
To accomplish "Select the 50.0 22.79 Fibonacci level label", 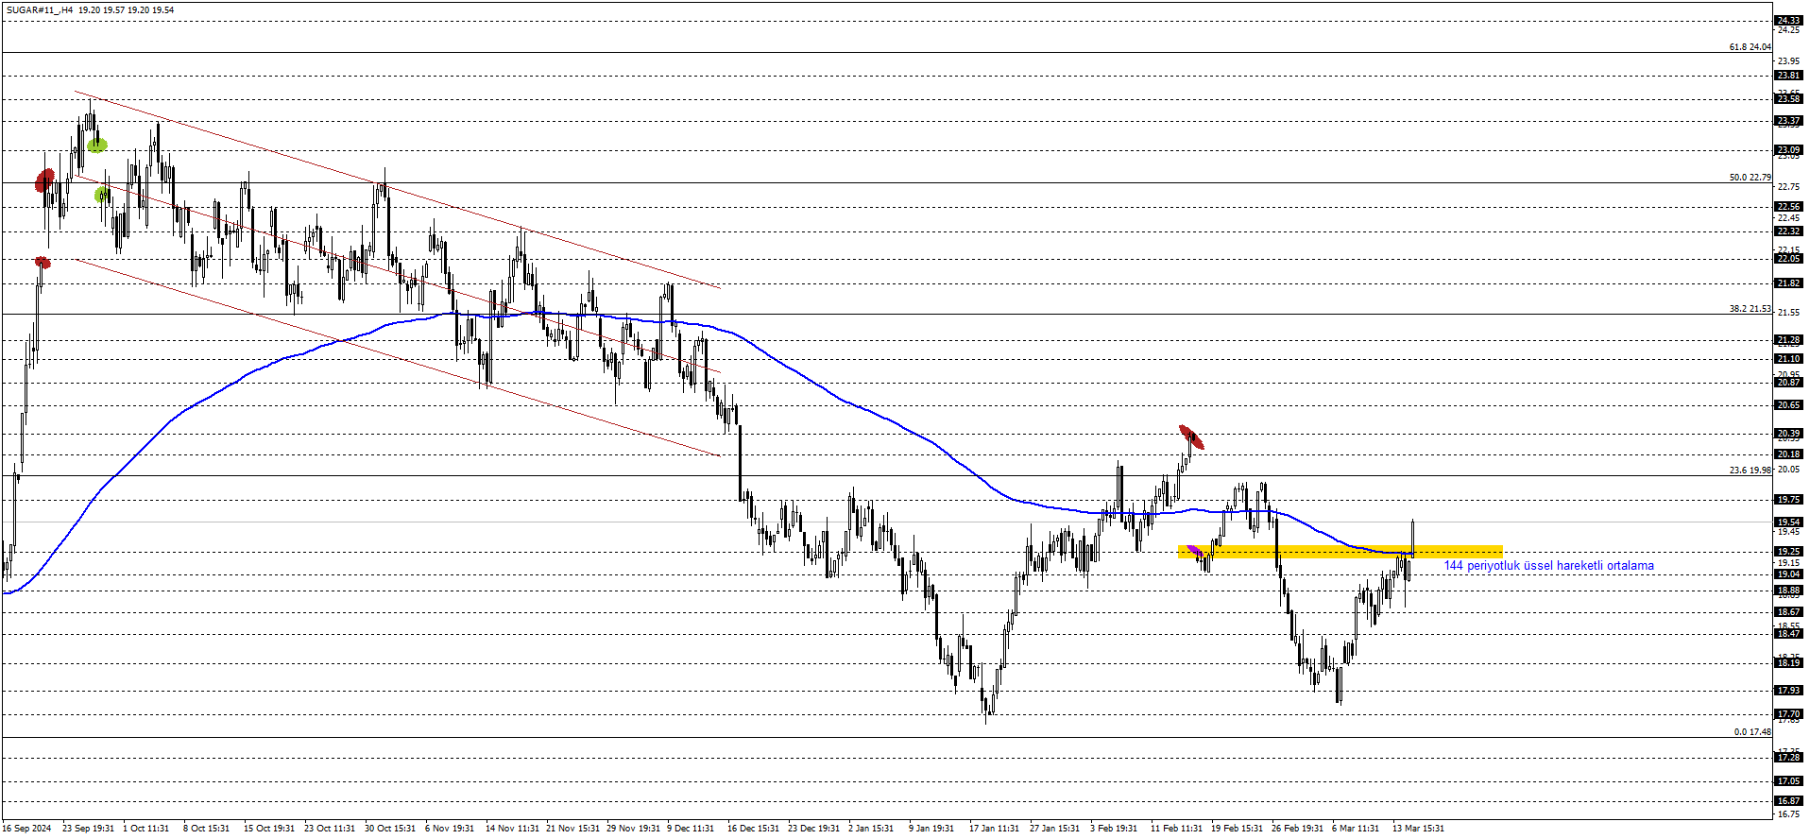I will 1750,177.
